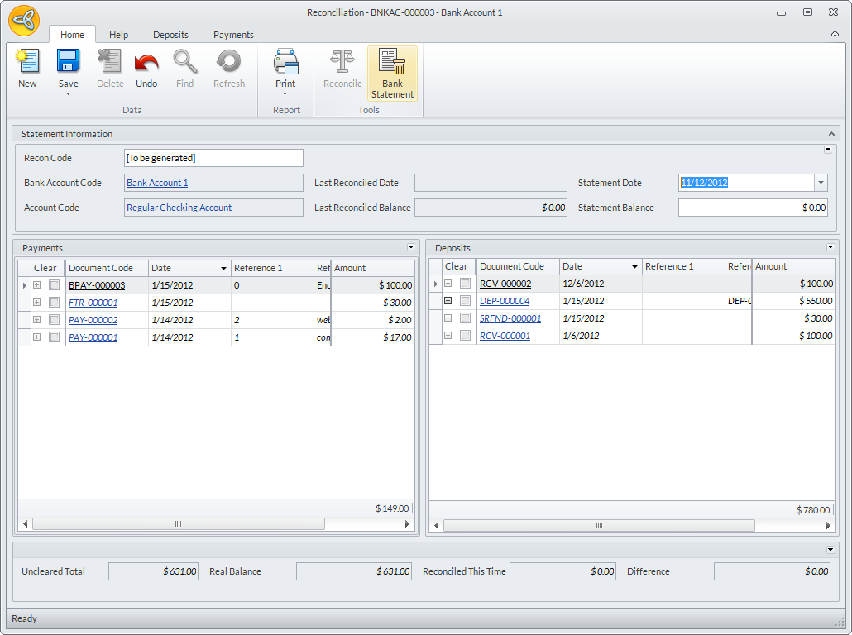Viewport: 852px width, 635px height.
Task: Open the Statement Date dropdown
Action: click(821, 183)
